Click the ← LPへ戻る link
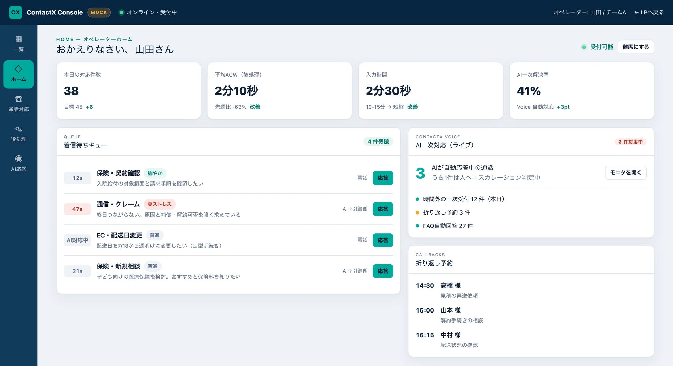Viewport: 673px width, 366px height. point(649,12)
